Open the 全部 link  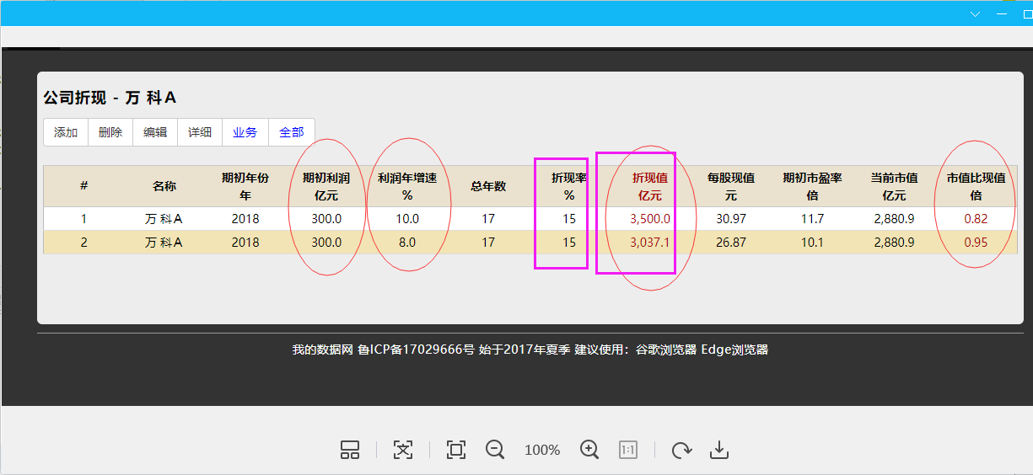point(292,132)
